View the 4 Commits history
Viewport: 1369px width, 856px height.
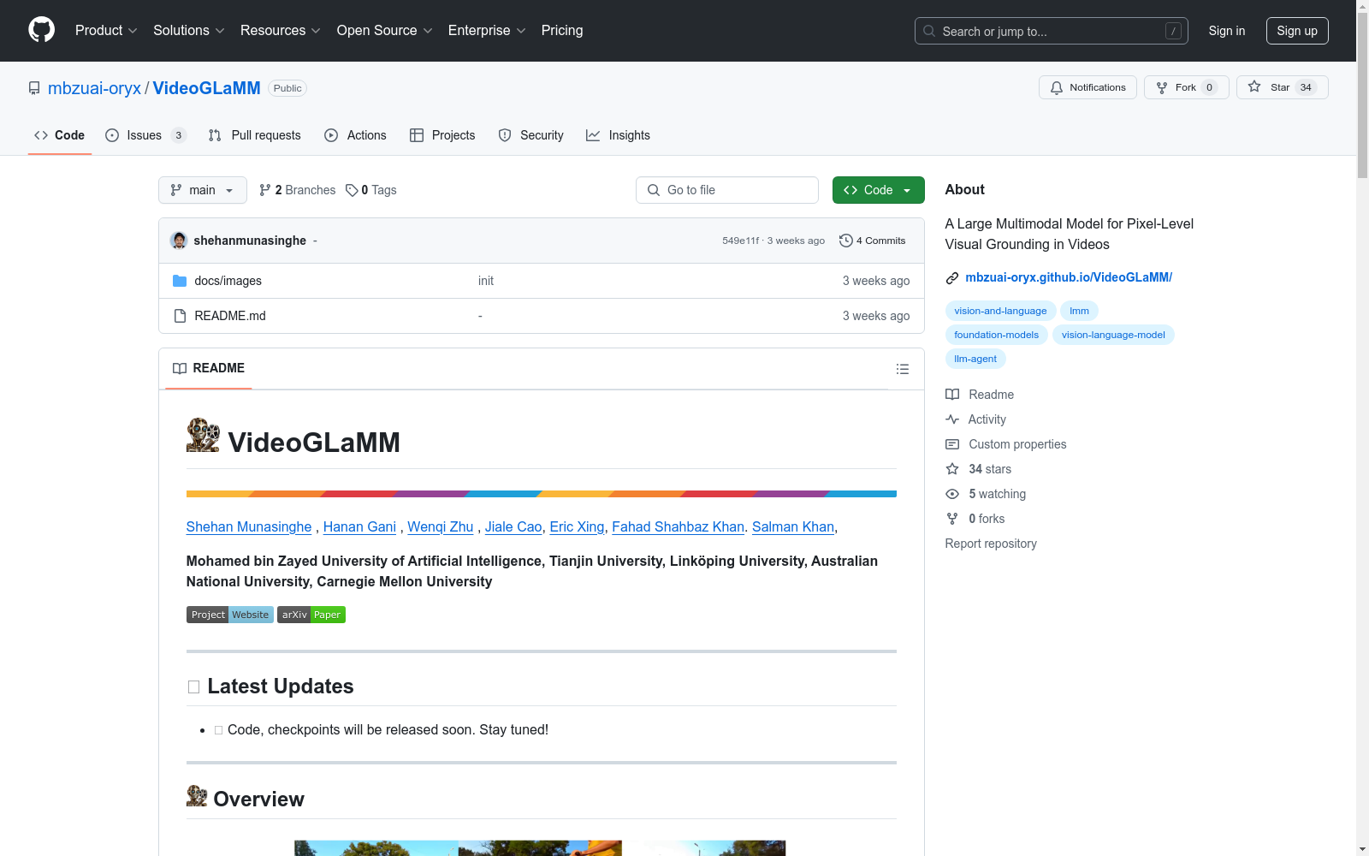(873, 241)
